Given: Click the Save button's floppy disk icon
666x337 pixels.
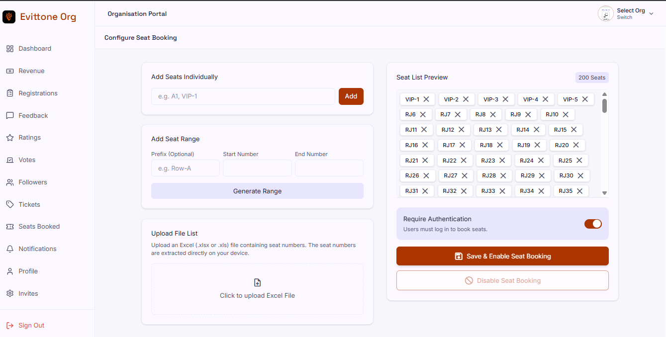Looking at the screenshot, I should click(459, 256).
